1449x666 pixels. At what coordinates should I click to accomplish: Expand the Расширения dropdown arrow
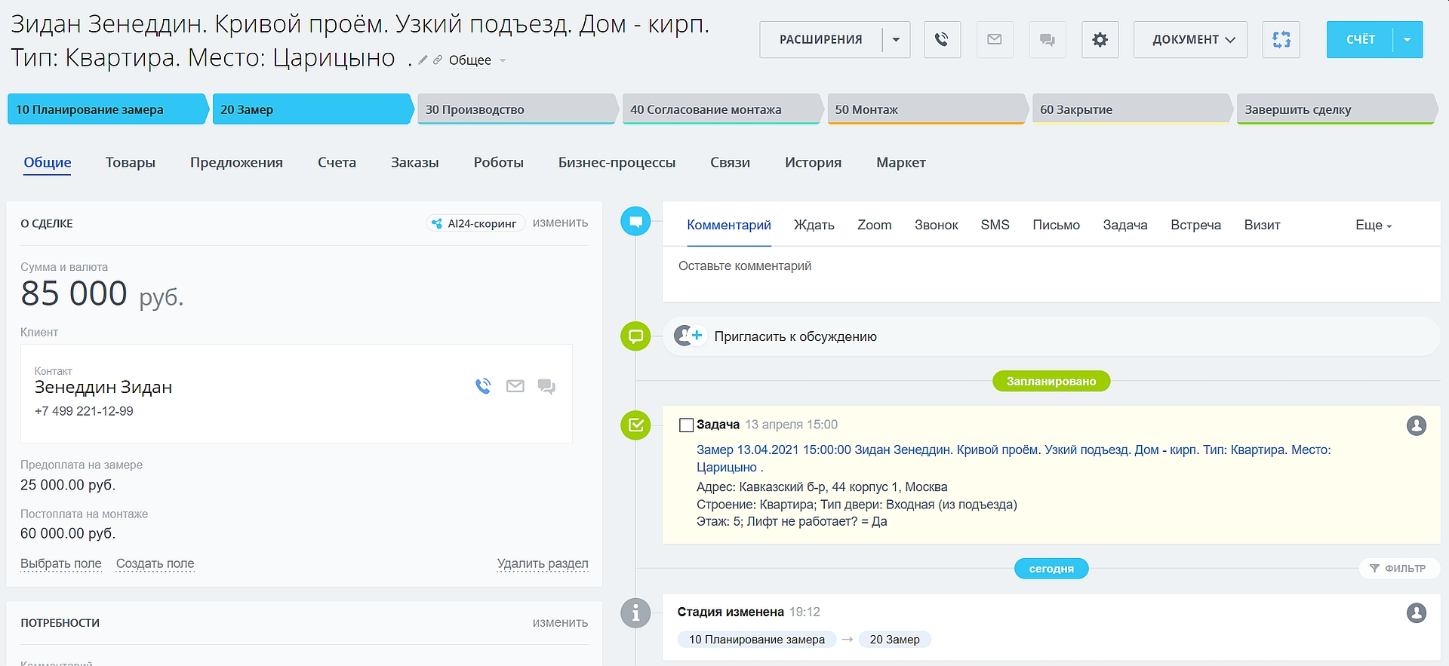tap(896, 39)
